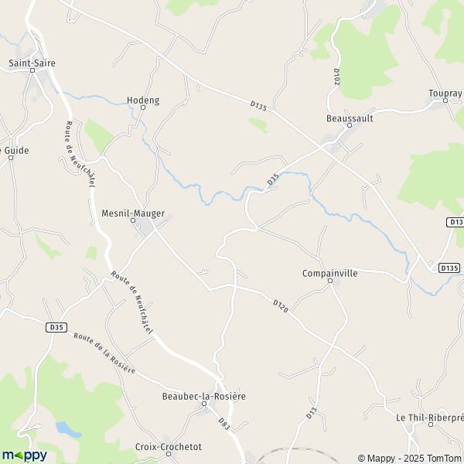
Task: Click the Guide village marker
Action: click(11, 158)
